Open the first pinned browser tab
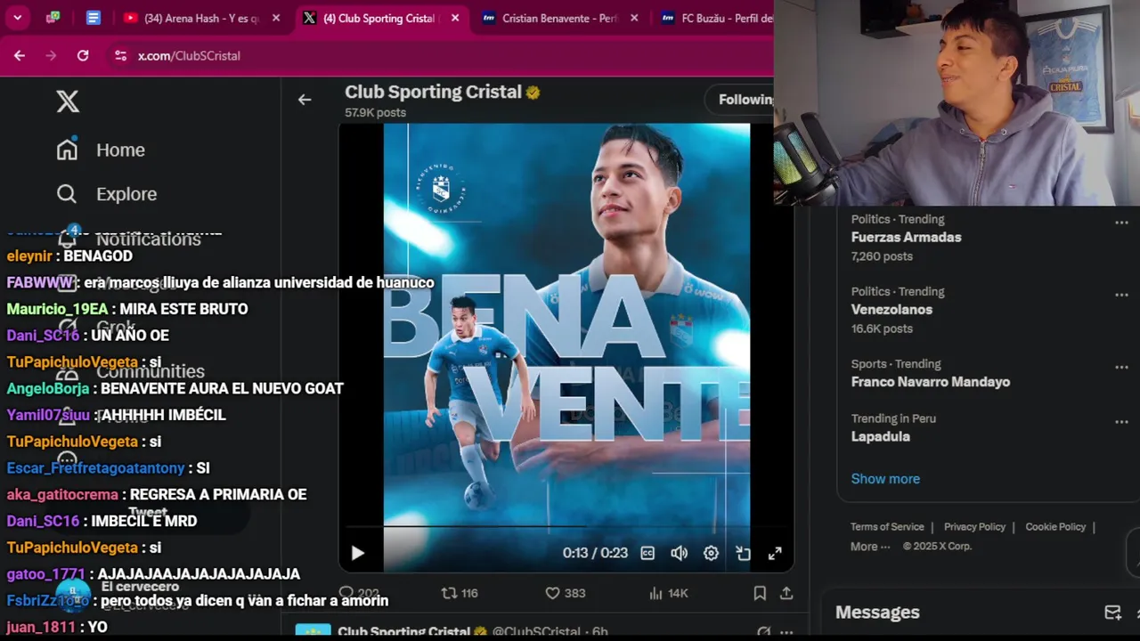This screenshot has width=1140, height=641. tap(53, 18)
